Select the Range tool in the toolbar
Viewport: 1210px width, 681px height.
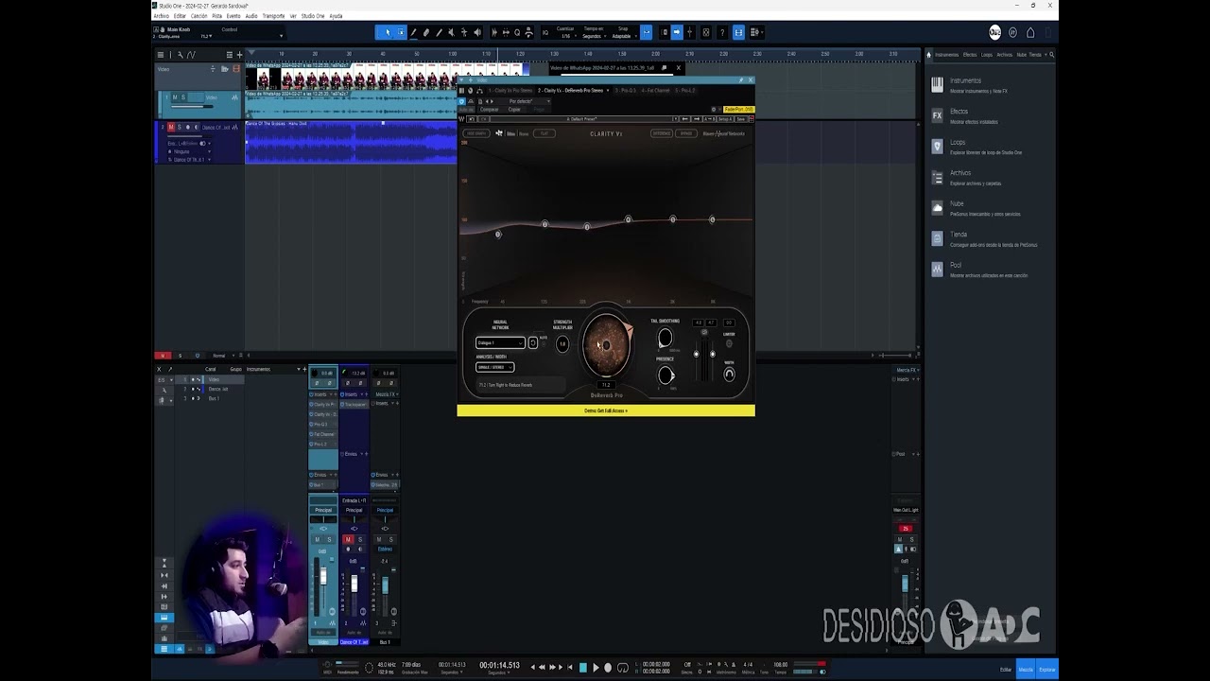click(x=401, y=32)
